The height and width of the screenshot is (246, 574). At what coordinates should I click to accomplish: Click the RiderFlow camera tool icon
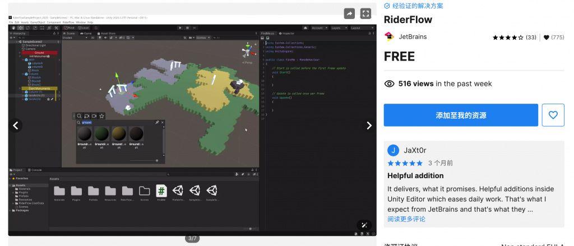(x=94, y=116)
